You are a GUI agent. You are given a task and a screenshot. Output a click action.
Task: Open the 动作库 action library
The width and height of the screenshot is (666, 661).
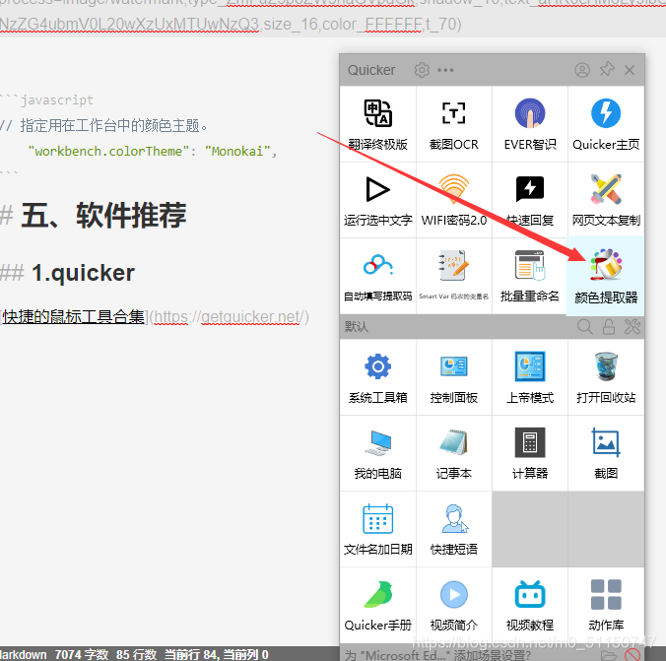(606, 605)
